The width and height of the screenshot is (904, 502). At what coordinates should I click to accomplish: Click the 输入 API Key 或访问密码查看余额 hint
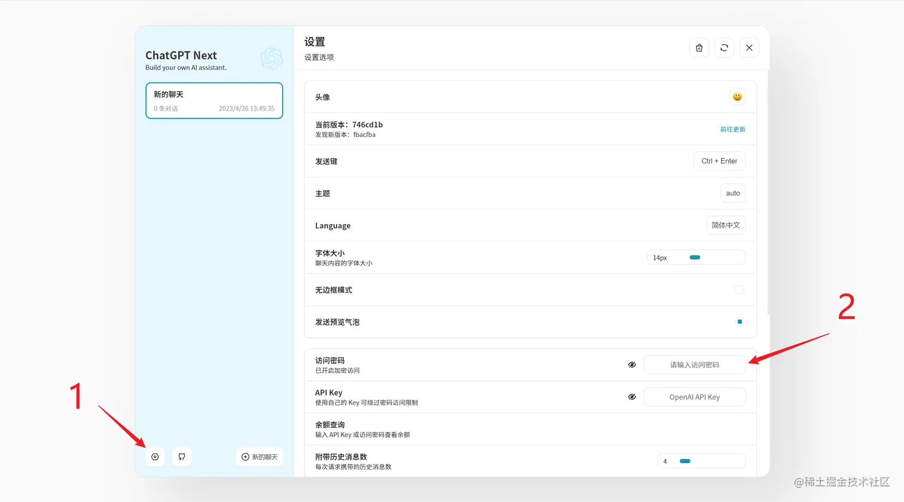362,434
